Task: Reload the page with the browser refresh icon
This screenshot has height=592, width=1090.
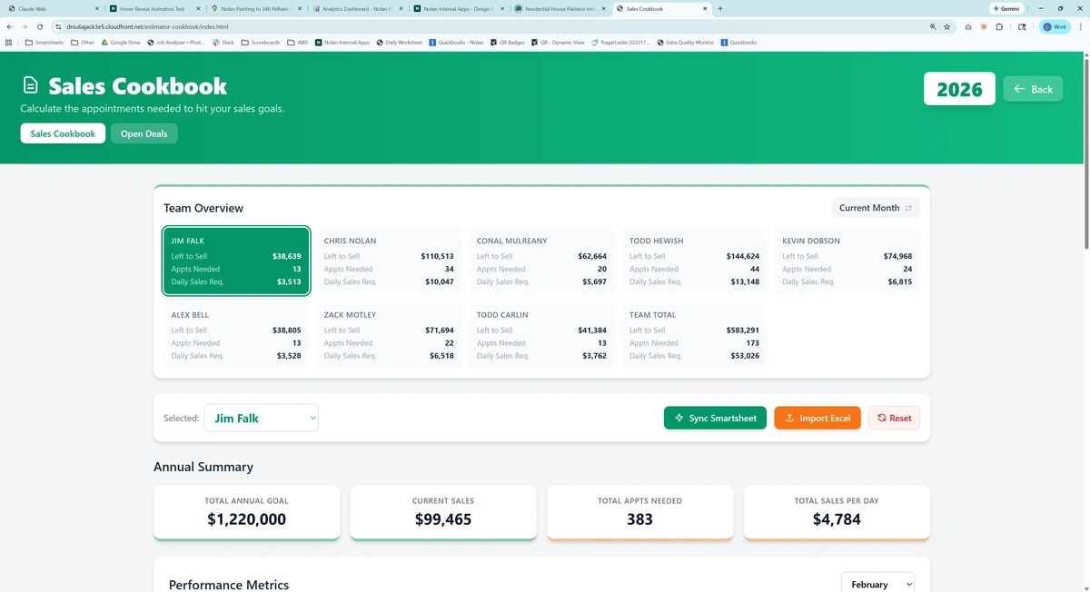Action: (40, 27)
